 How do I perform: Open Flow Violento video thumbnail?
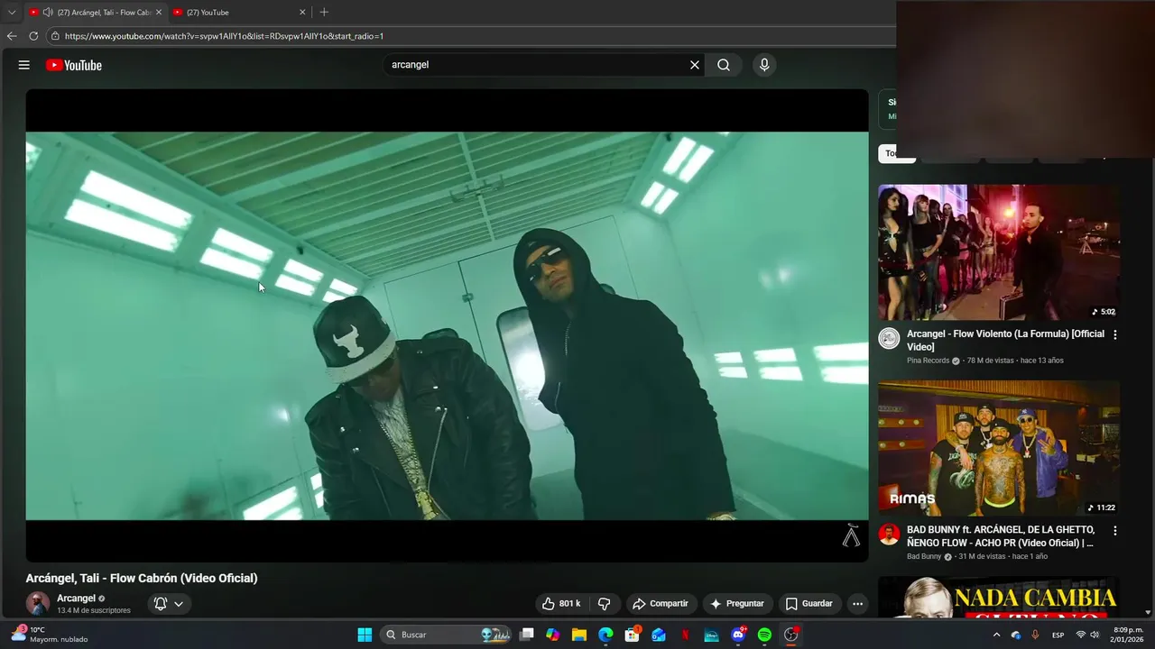[999, 252]
